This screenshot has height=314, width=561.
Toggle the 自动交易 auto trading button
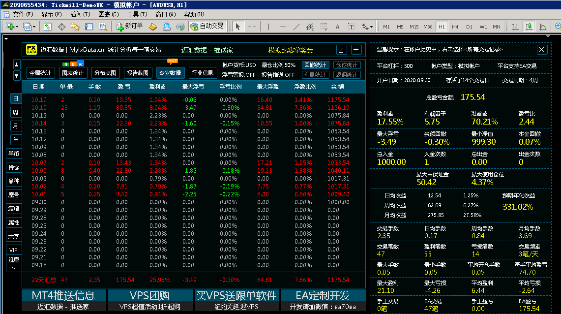coord(207,26)
